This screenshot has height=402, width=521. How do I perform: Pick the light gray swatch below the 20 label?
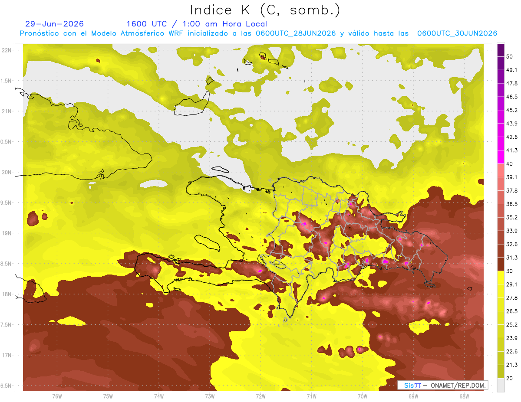click(x=501, y=385)
